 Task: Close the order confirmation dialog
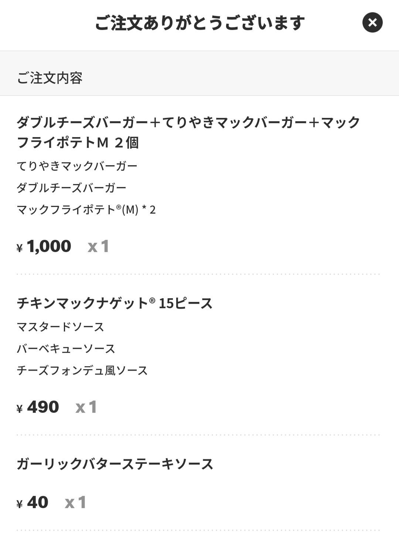(372, 23)
